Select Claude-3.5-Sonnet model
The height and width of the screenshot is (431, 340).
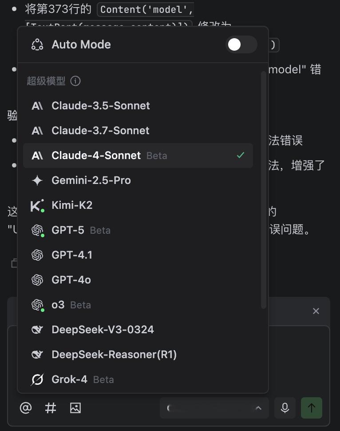pyautogui.click(x=138, y=106)
